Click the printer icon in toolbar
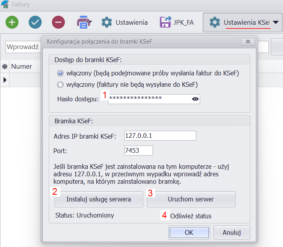The height and width of the screenshot is (247, 283). (83, 22)
